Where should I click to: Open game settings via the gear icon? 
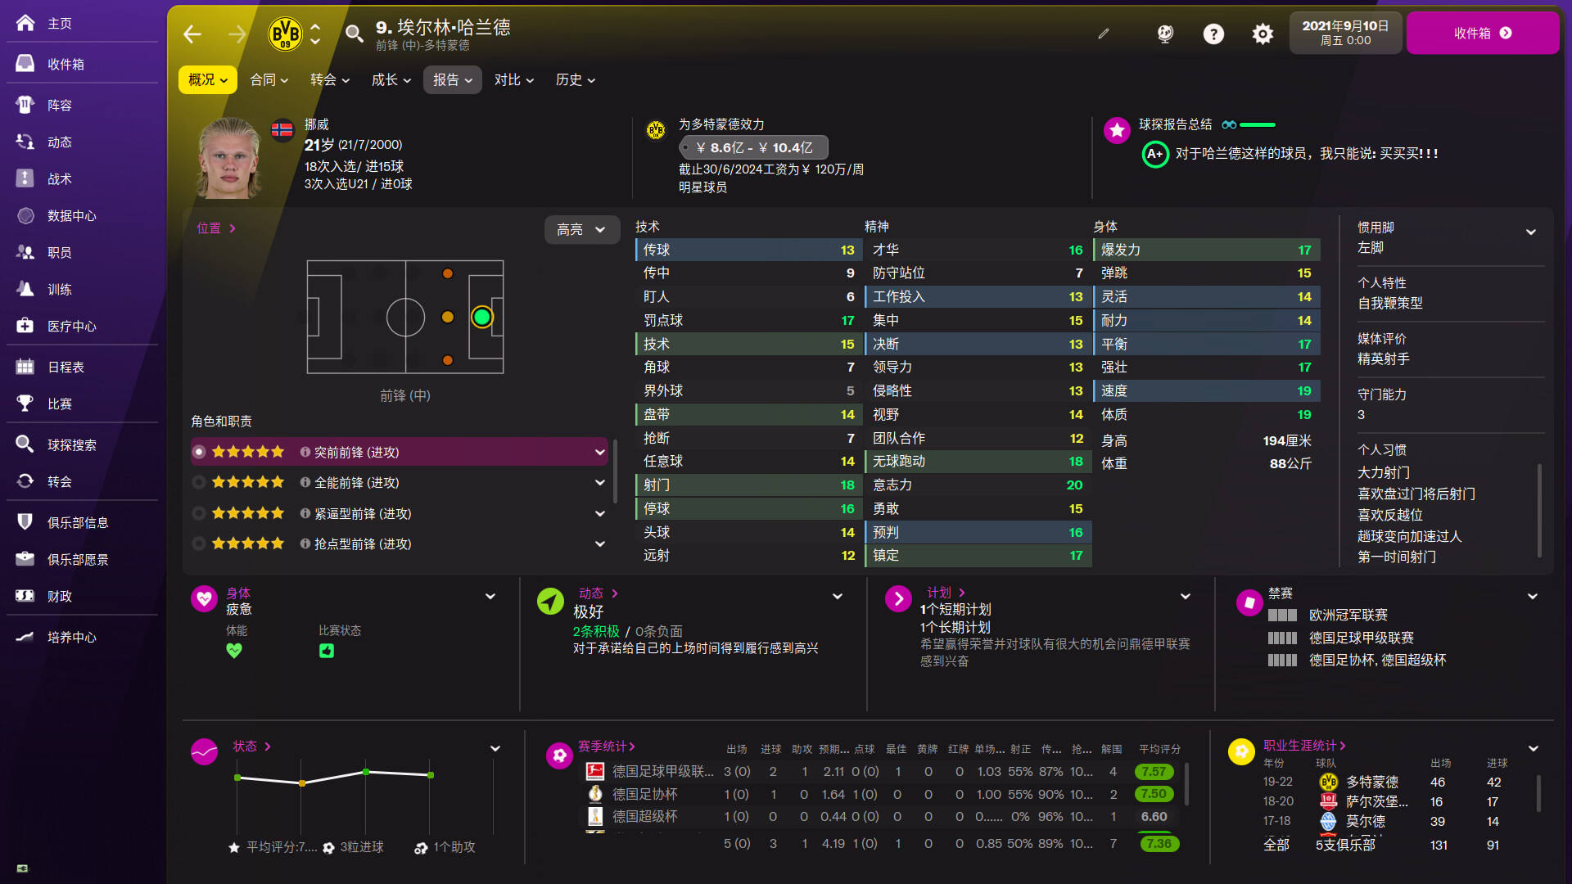[1262, 34]
